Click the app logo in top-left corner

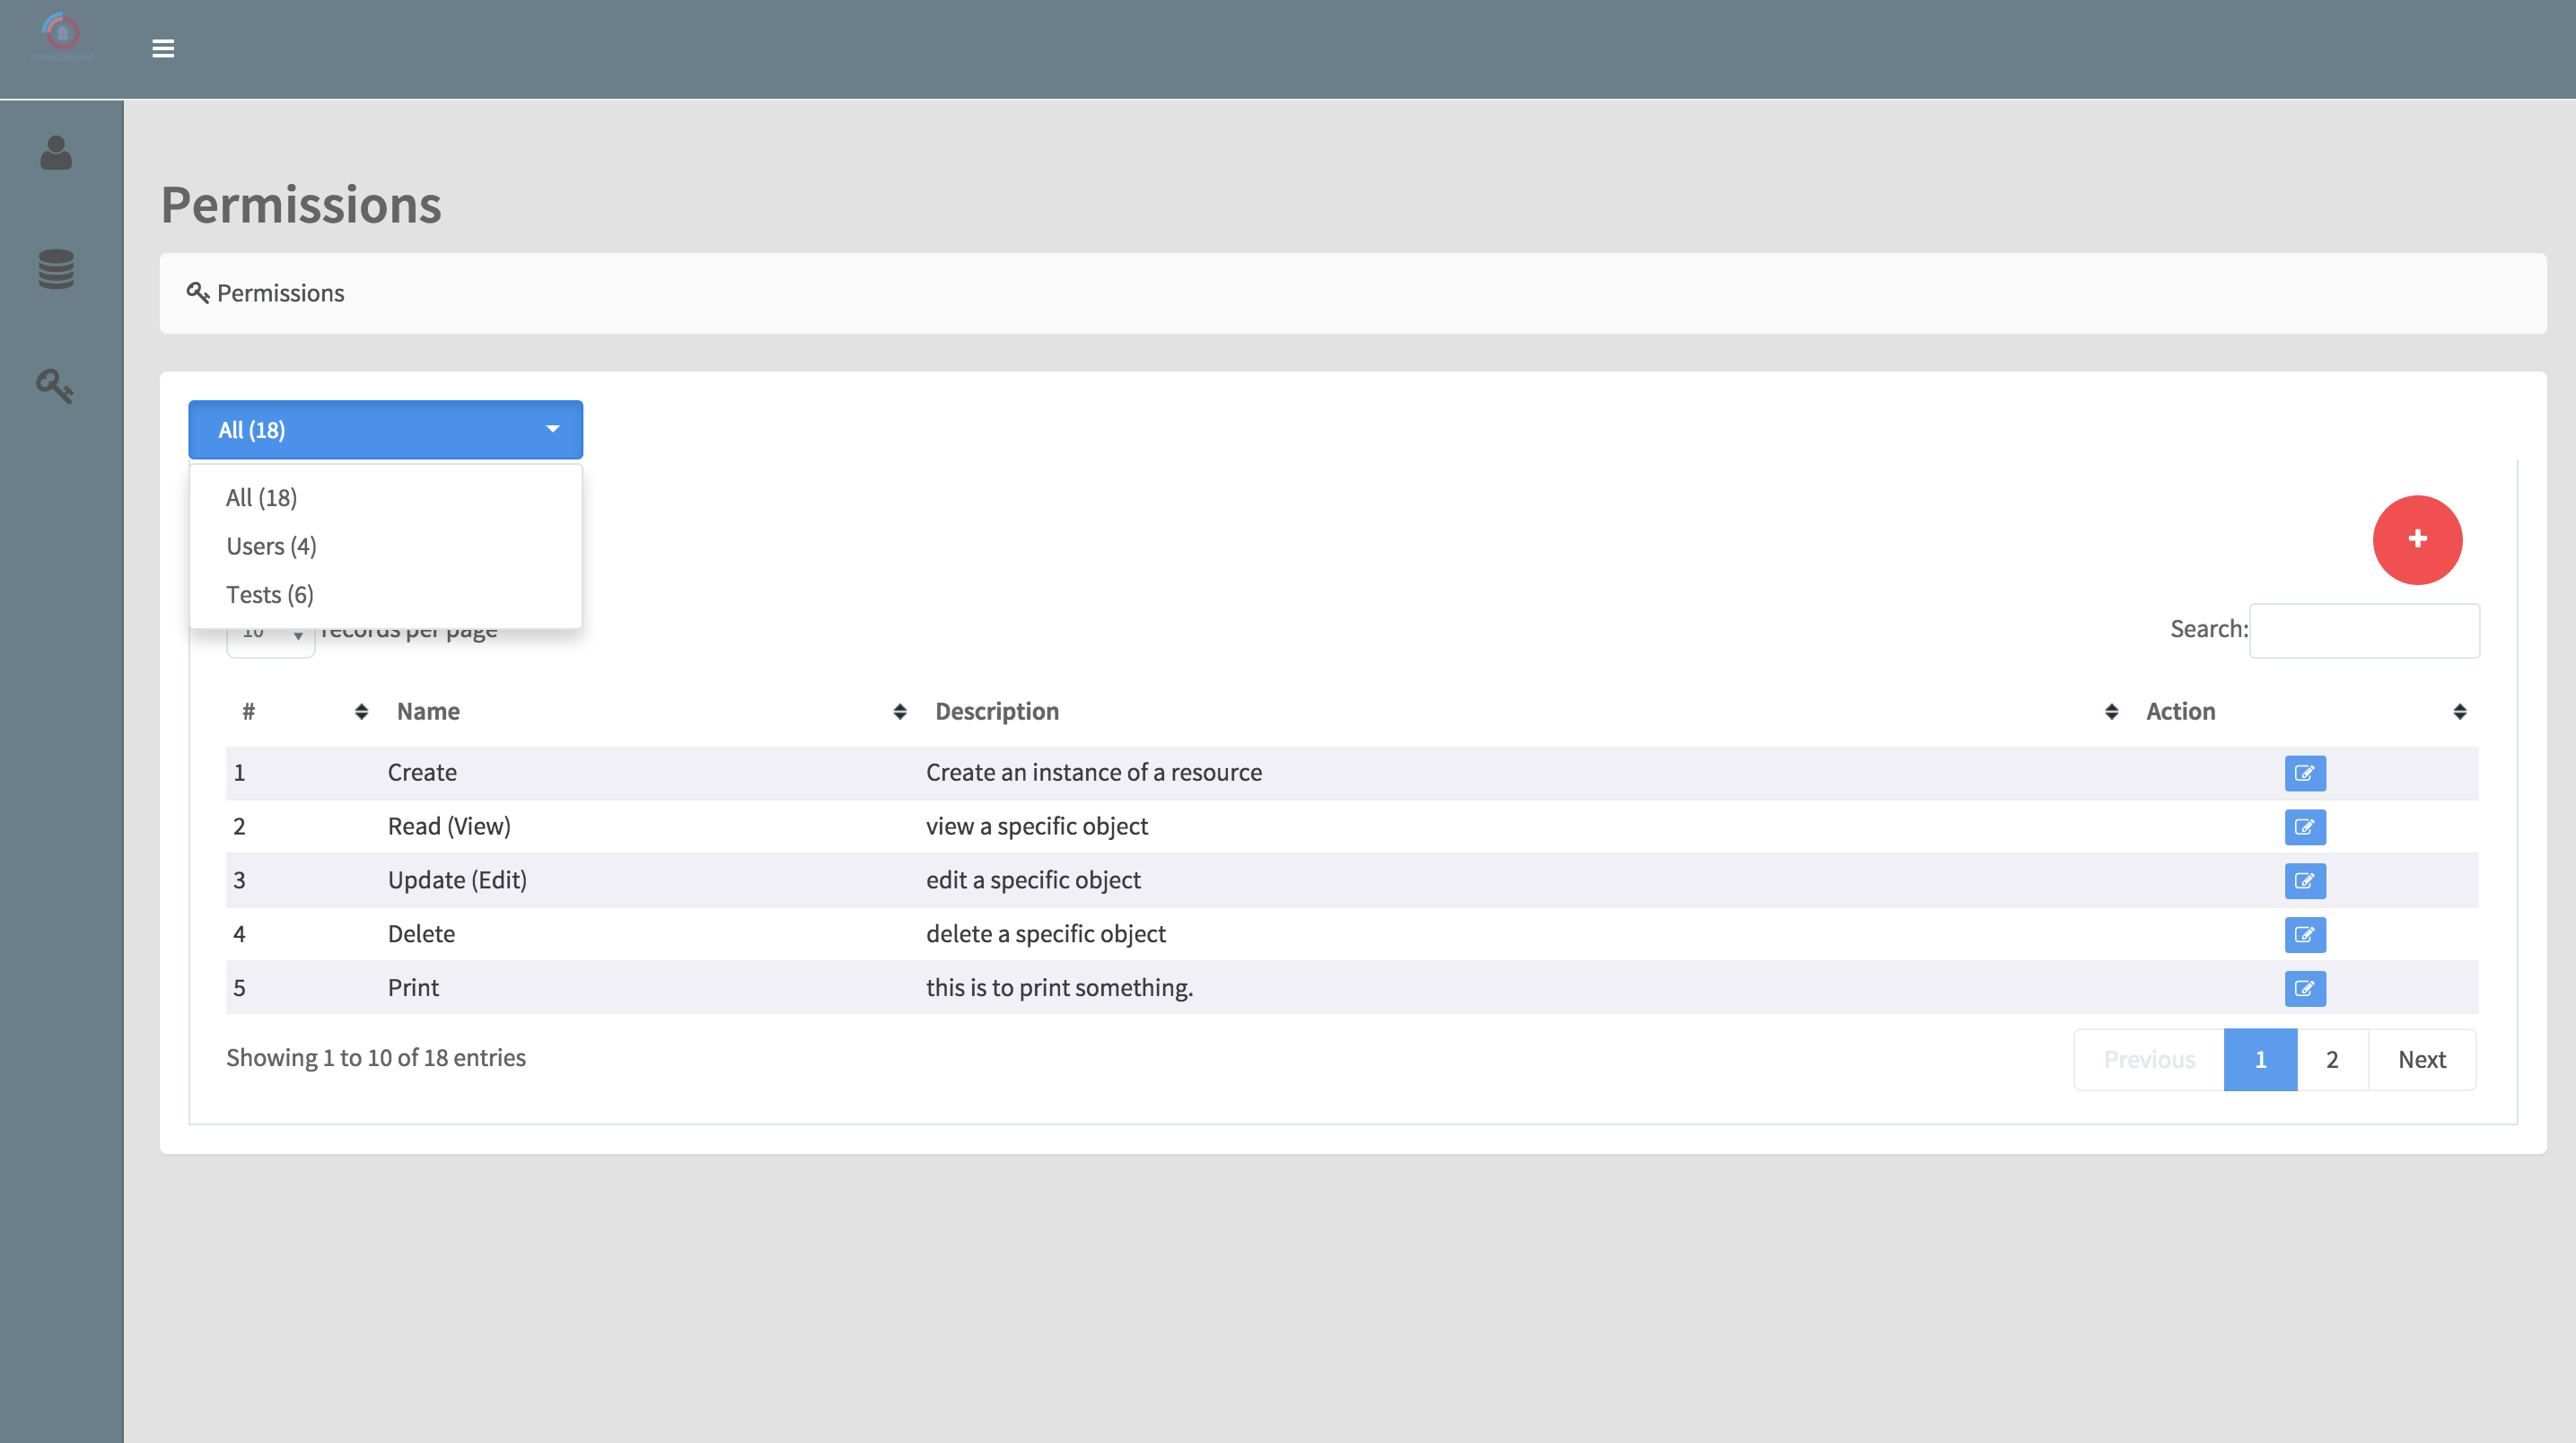coord(62,38)
